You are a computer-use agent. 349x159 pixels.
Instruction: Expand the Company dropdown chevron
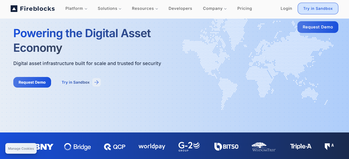point(225,9)
